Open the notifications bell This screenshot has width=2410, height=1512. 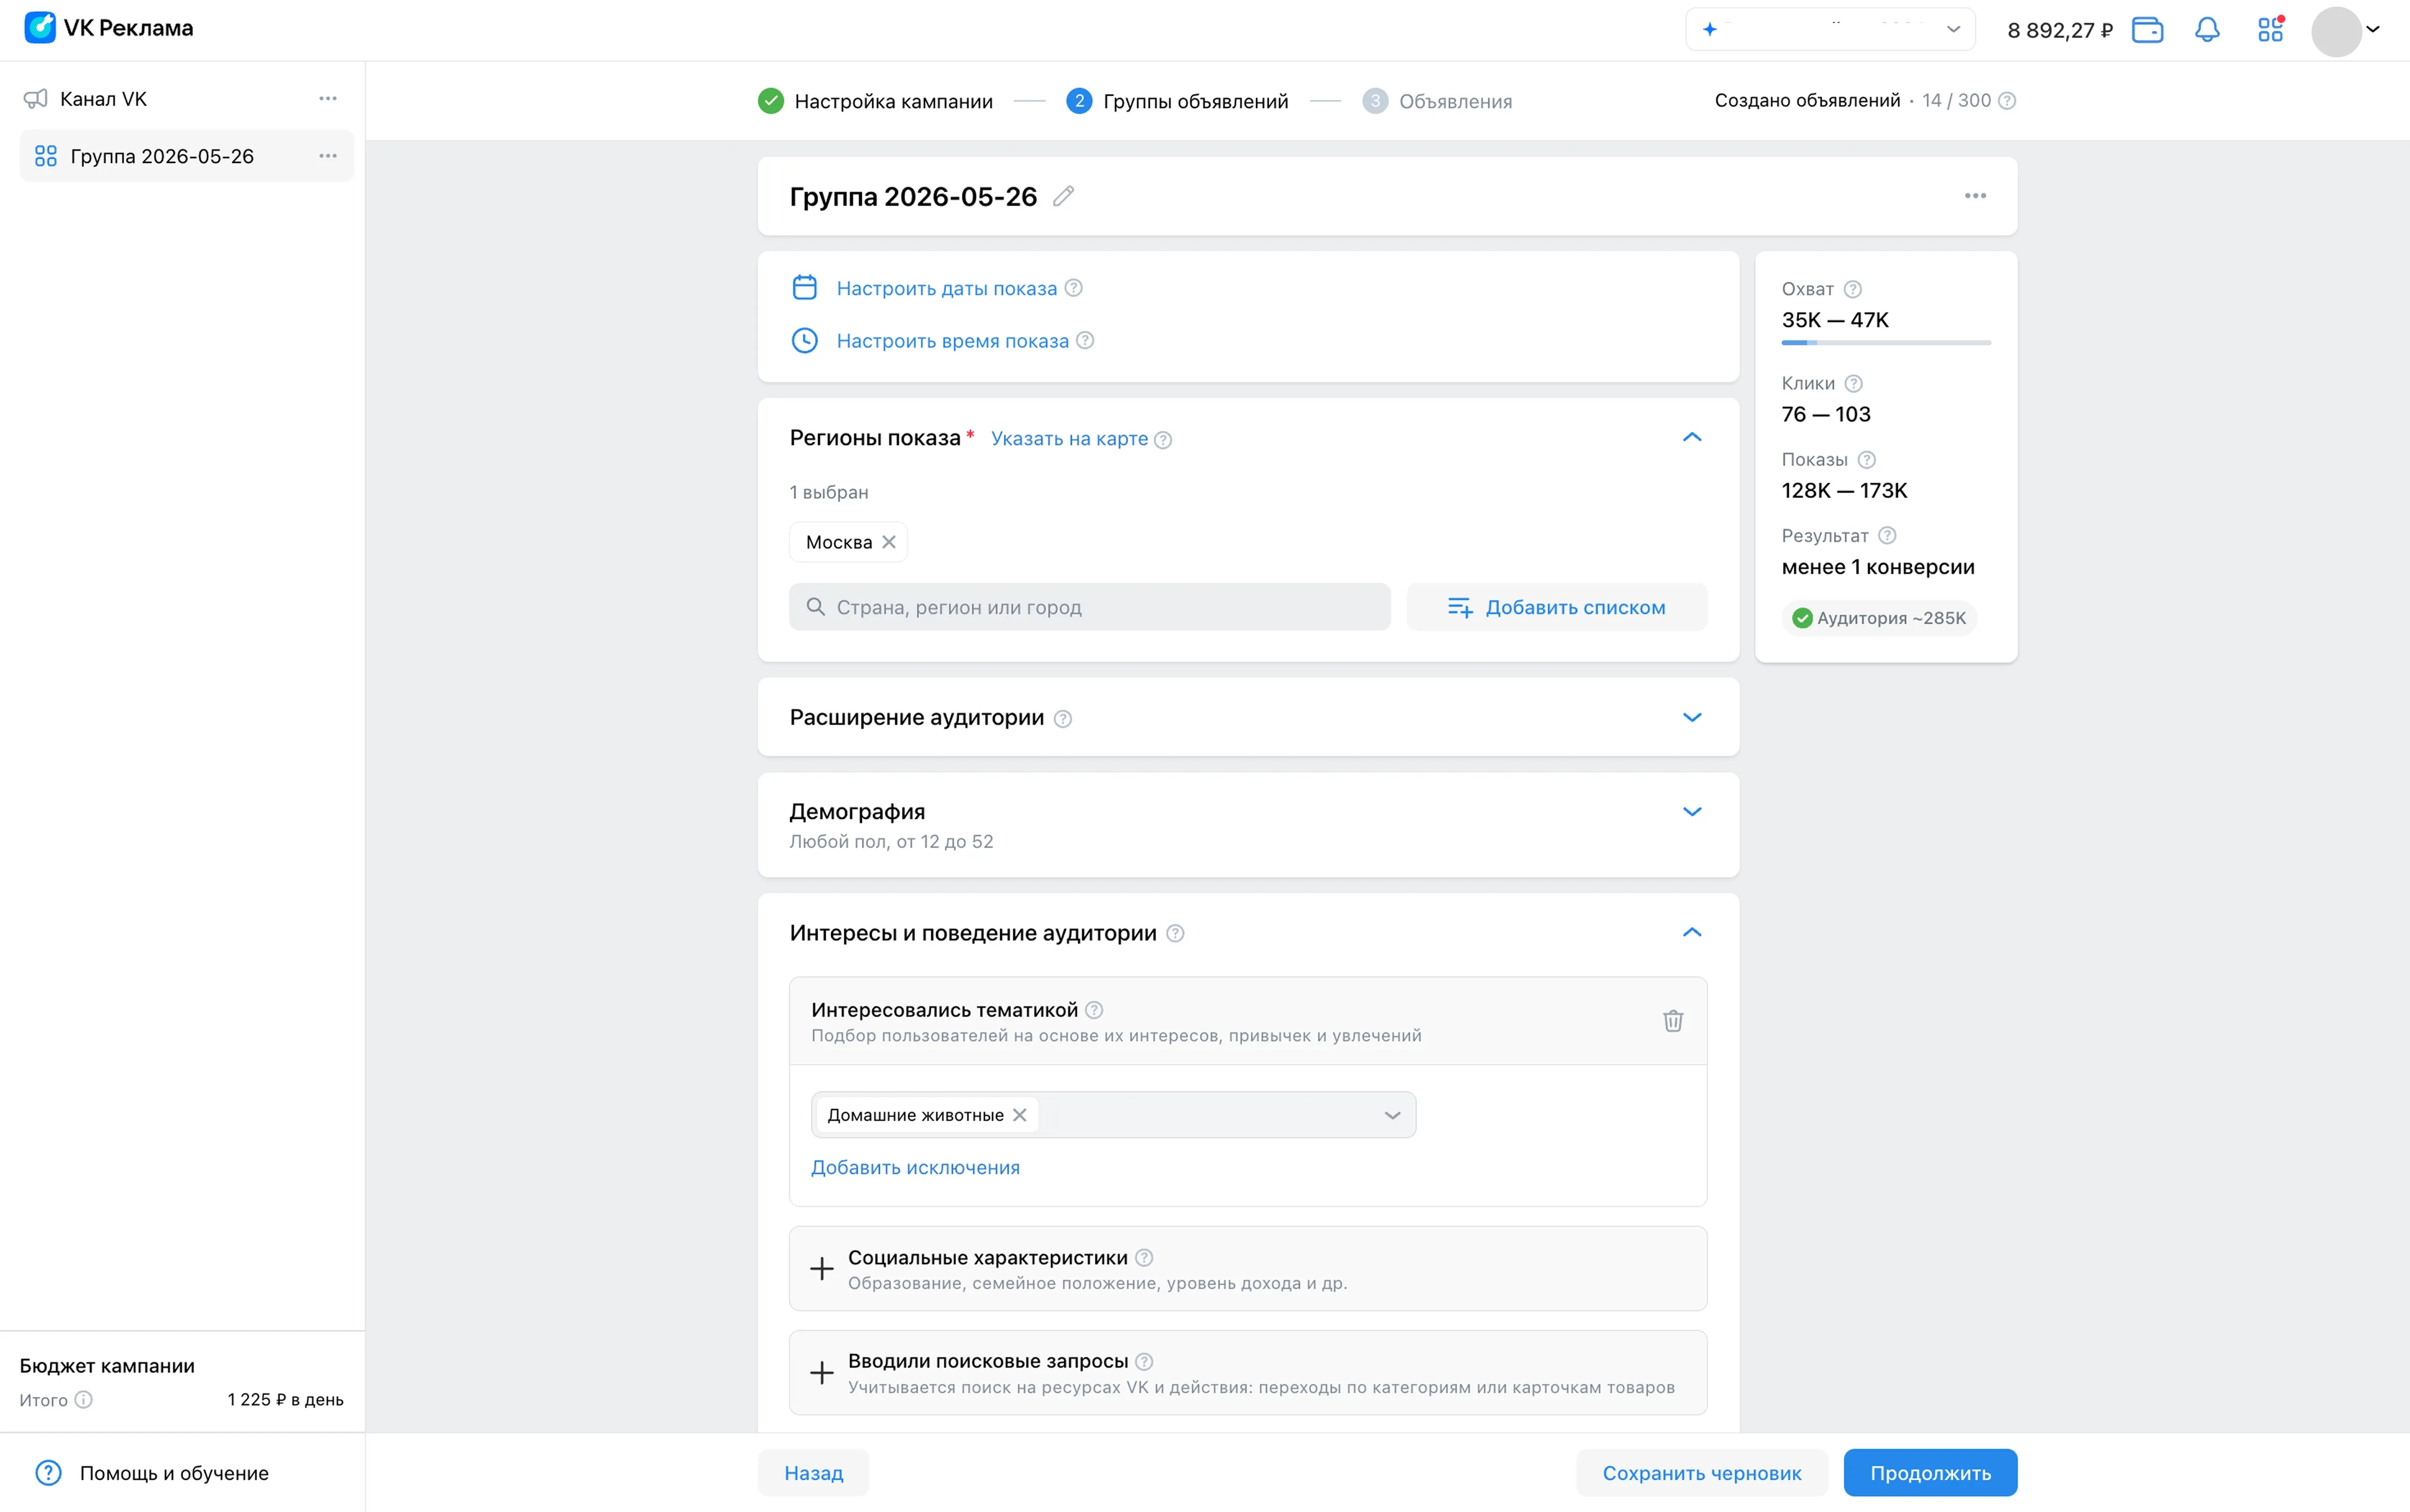click(2207, 30)
